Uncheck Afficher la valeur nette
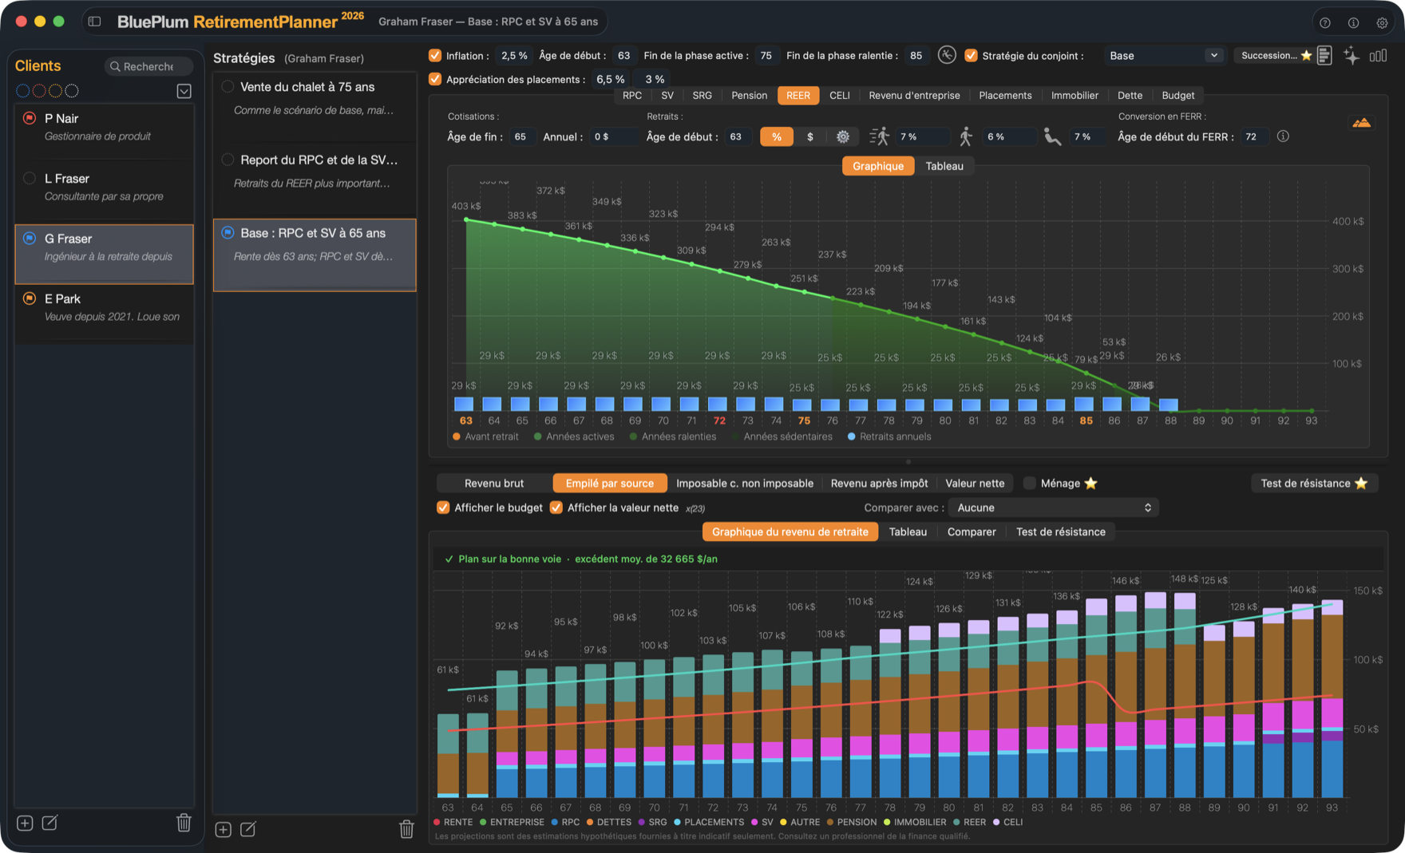Image resolution: width=1405 pixels, height=853 pixels. click(x=556, y=507)
